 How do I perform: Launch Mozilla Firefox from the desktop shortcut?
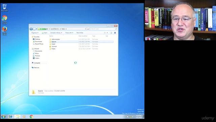4,30
